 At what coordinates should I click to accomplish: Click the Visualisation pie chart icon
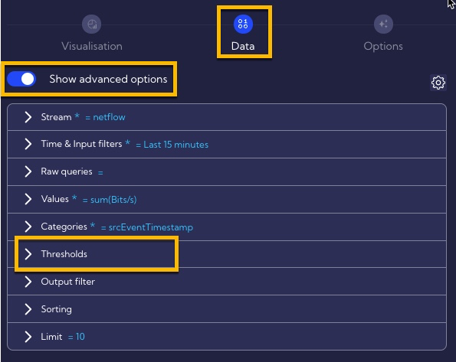(x=92, y=24)
